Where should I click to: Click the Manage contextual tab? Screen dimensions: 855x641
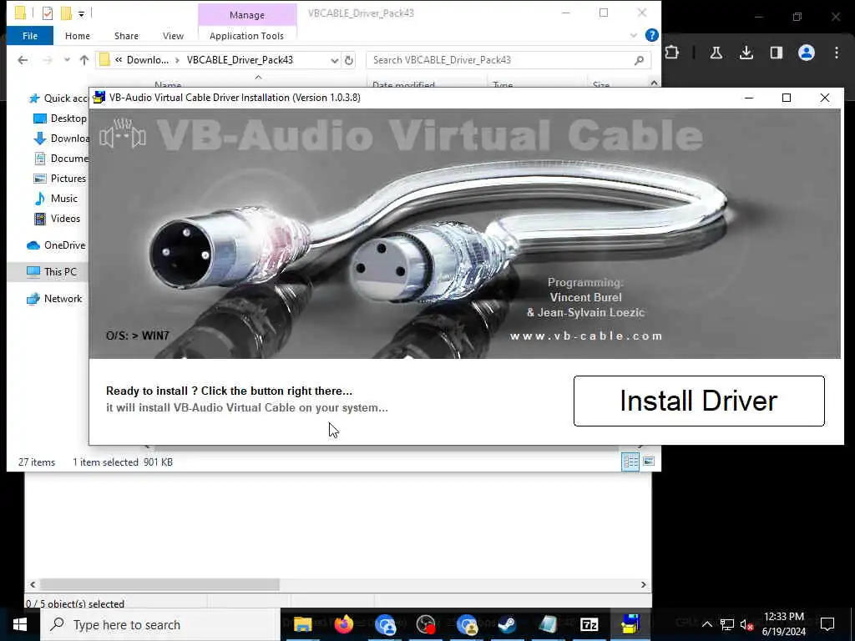point(247,15)
